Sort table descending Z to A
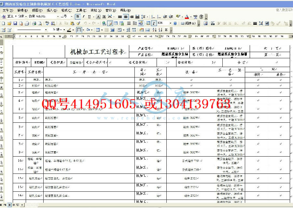The height and width of the screenshot is (208, 293). (160, 30)
